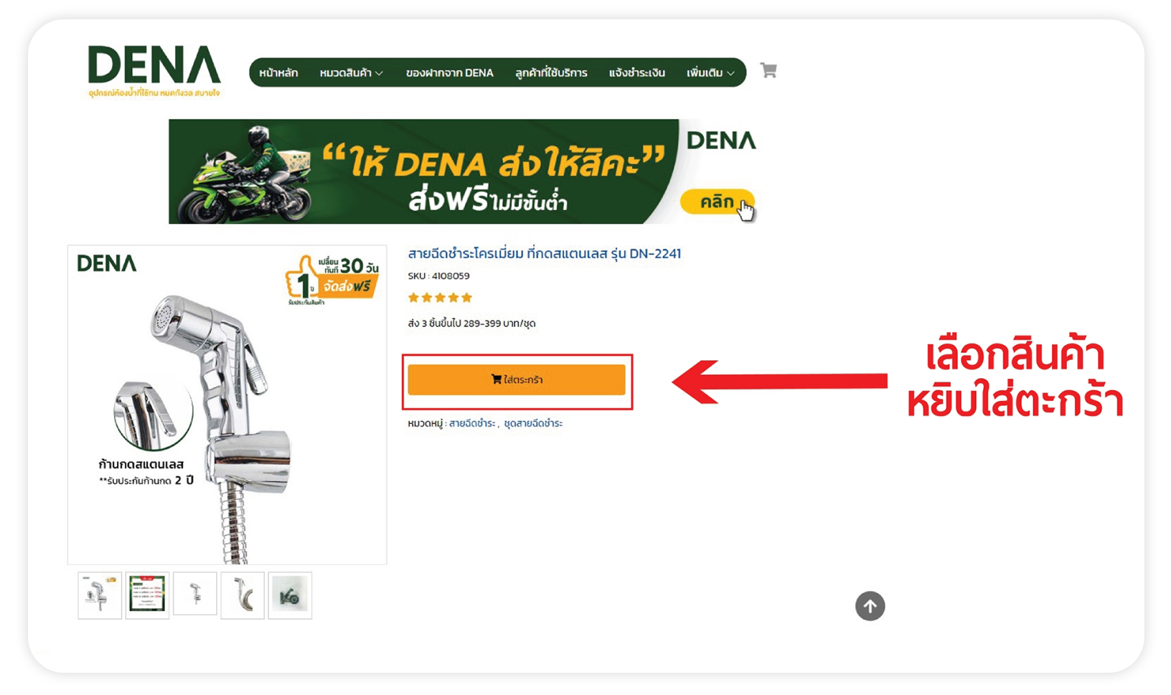This screenshot has height=695, width=1171.
Task: Click the yellow คลิก button on banner
Action: pyautogui.click(x=717, y=202)
